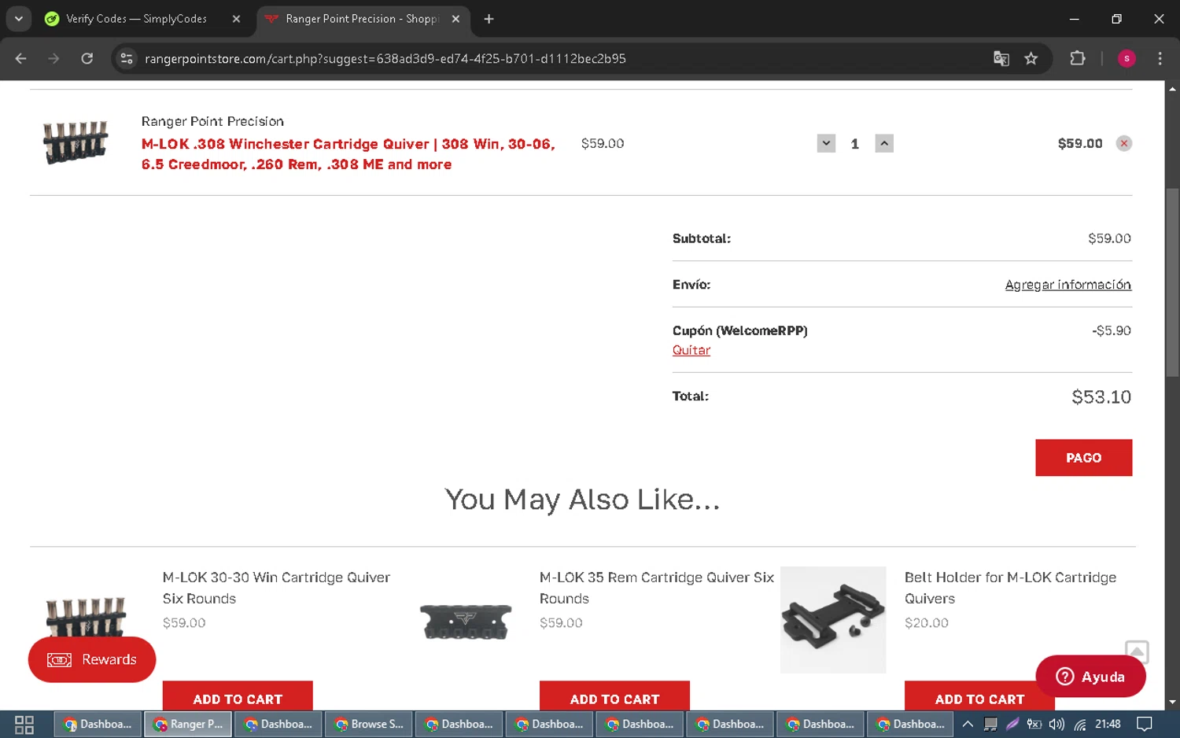The width and height of the screenshot is (1180, 738).
Task: Click Quitar to remove the coupon
Action: pos(691,350)
